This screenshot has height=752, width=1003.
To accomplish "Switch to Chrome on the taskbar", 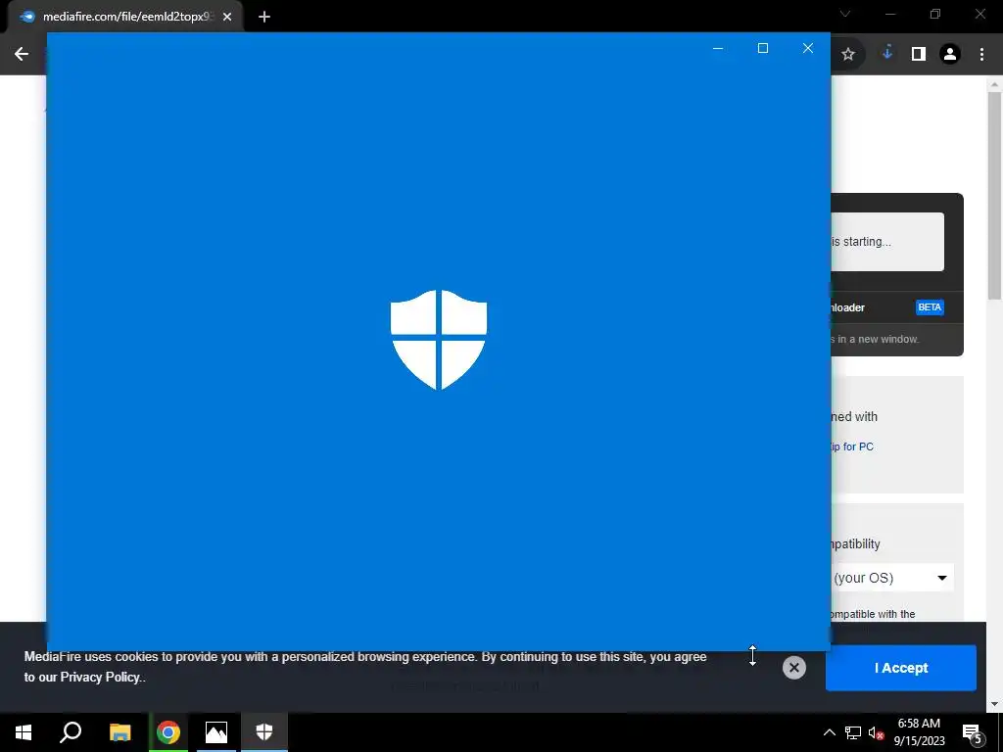I will tap(168, 732).
